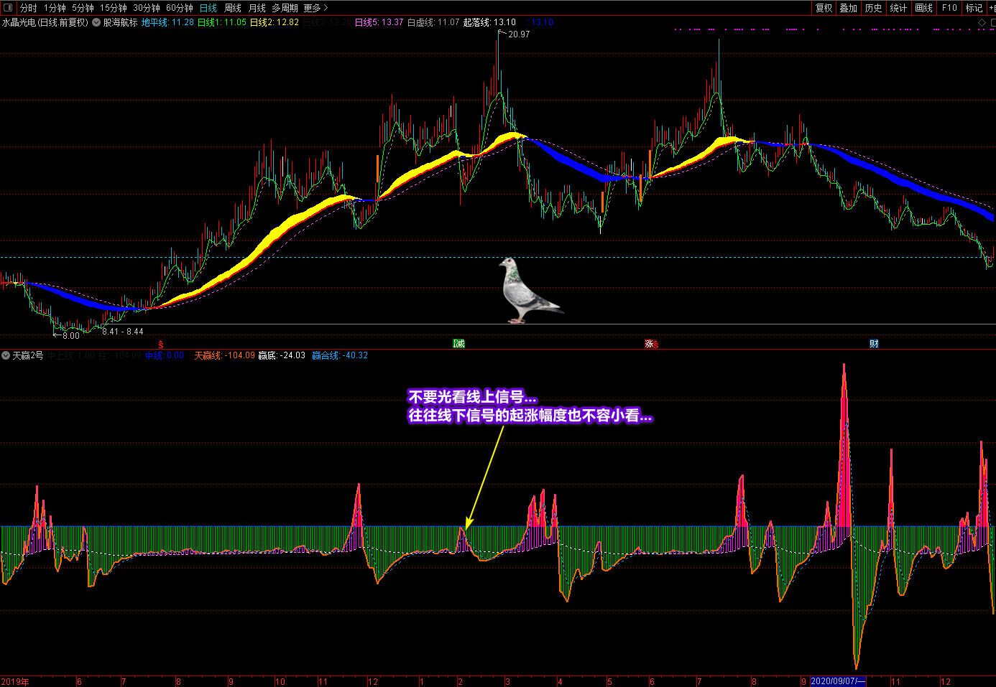The image size is (996, 687).
Task: Open 天赢2号 indicator dropdown arrow
Action: coord(6,355)
